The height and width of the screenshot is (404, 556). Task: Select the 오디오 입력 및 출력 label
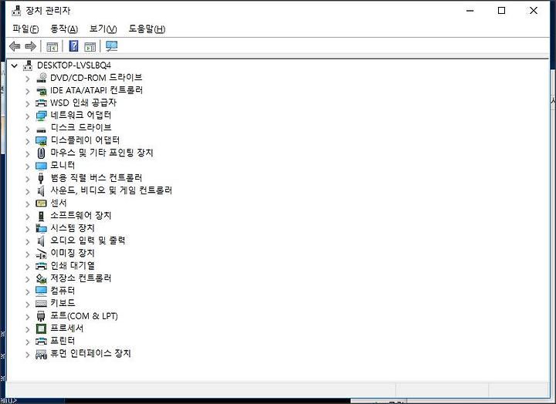(x=87, y=241)
